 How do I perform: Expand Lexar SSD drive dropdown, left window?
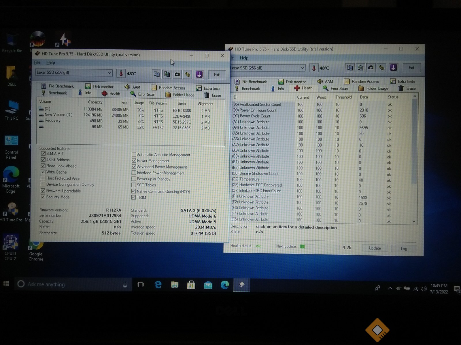[x=109, y=73]
